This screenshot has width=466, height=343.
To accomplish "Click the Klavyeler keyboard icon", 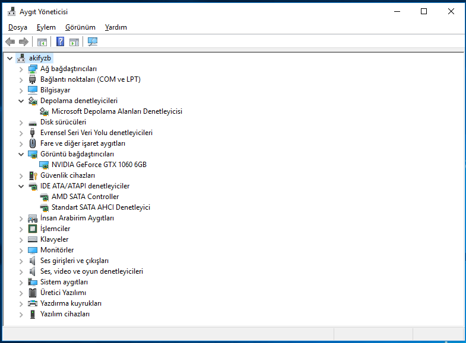I will point(33,239).
